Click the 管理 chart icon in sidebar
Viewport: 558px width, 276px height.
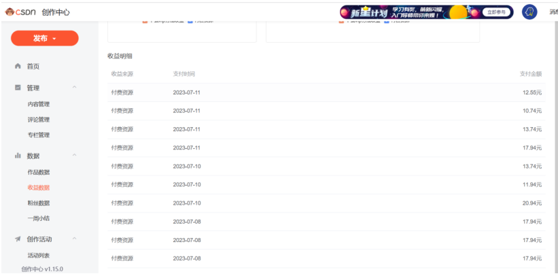pyautogui.click(x=18, y=88)
